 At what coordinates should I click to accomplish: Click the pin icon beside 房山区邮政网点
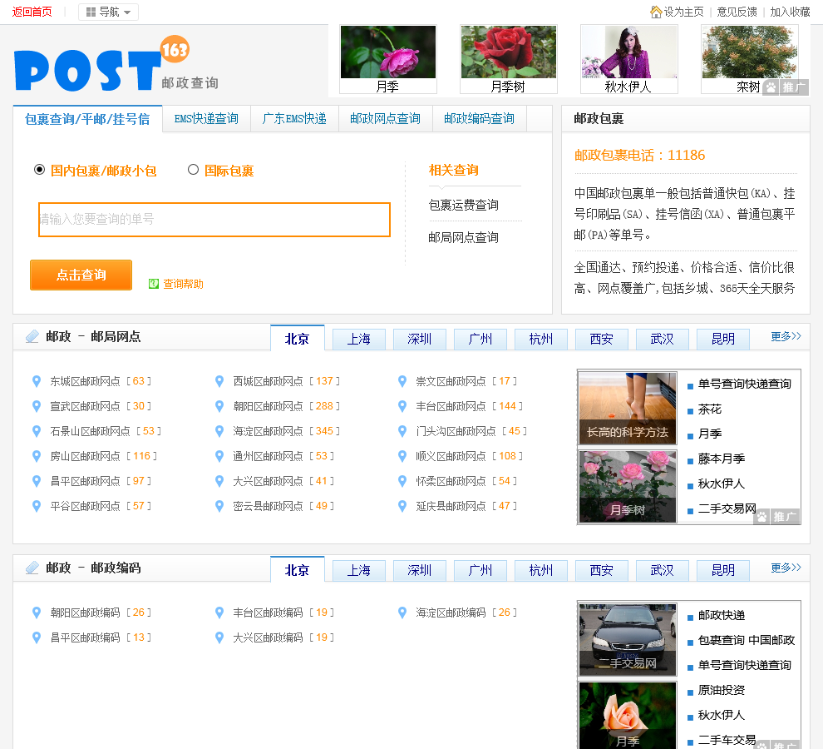click(37, 456)
